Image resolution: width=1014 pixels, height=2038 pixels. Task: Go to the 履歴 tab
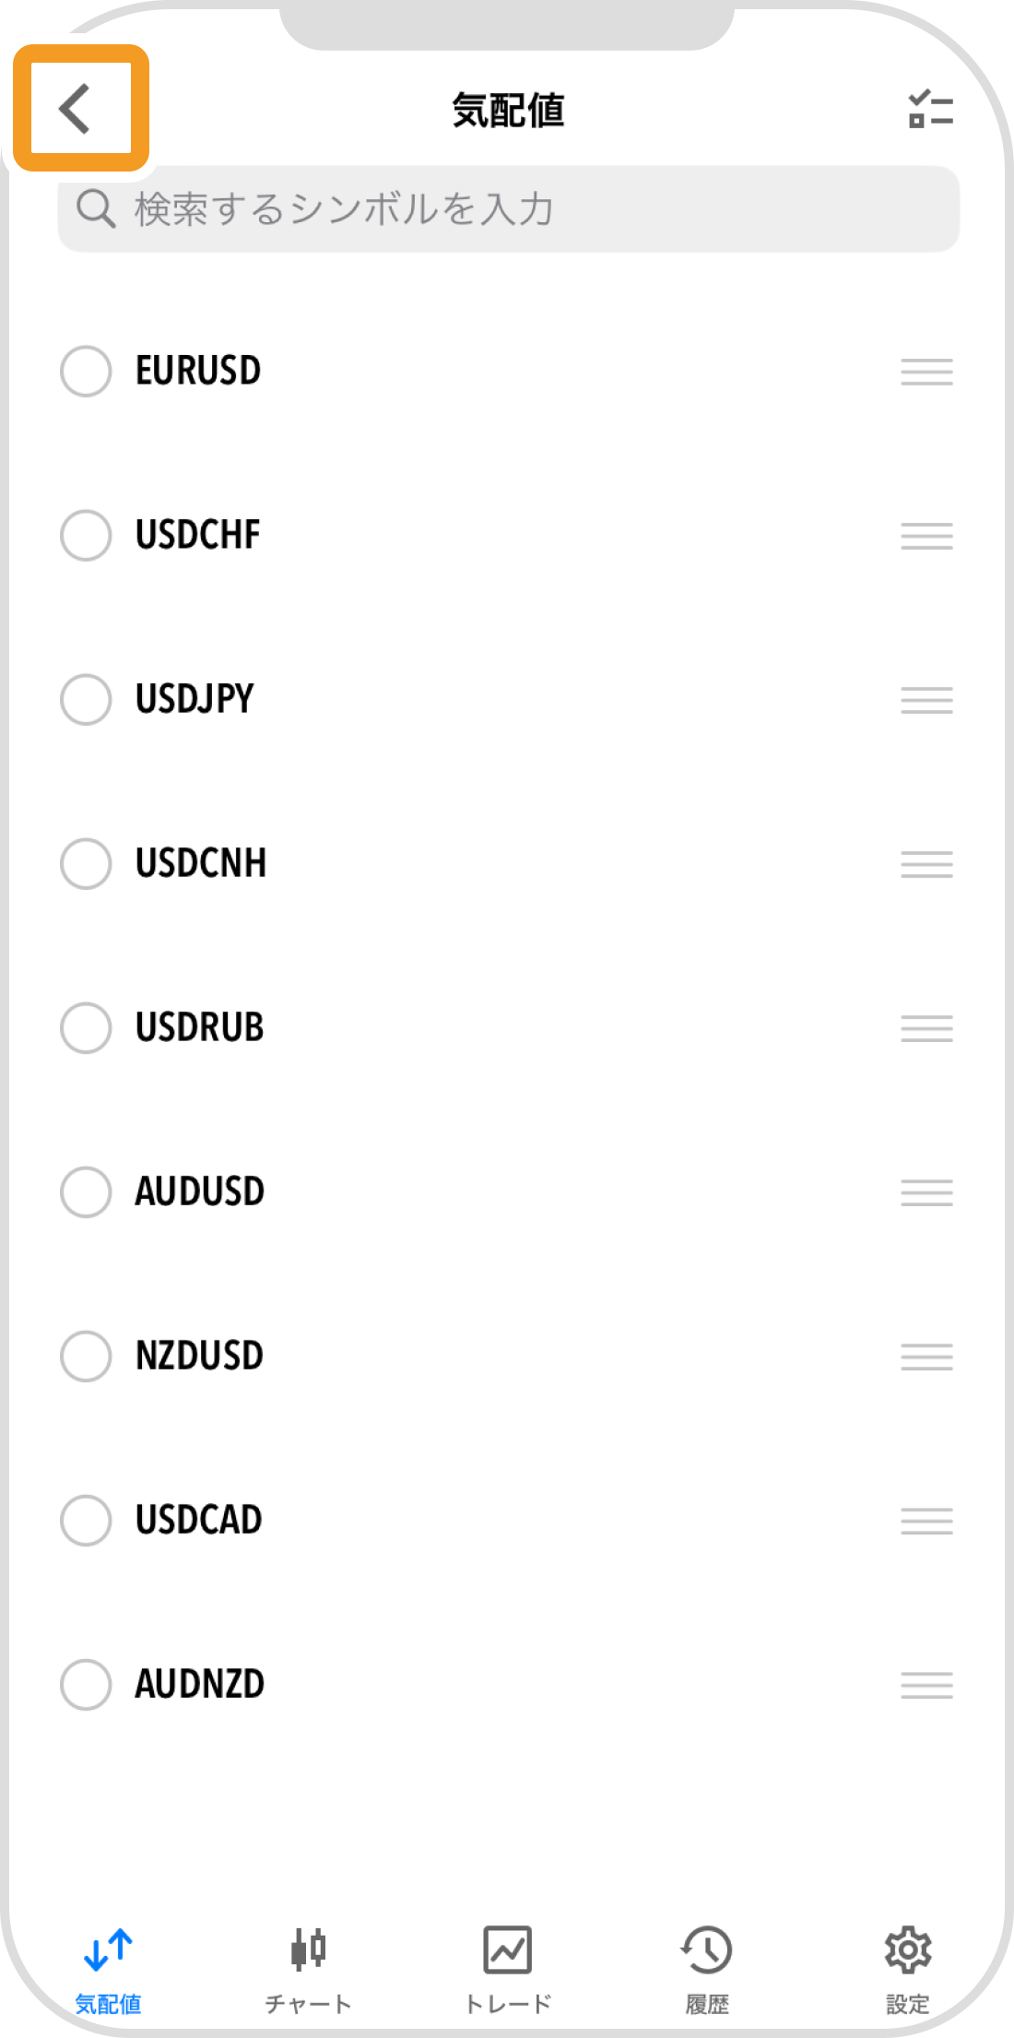[707, 1970]
